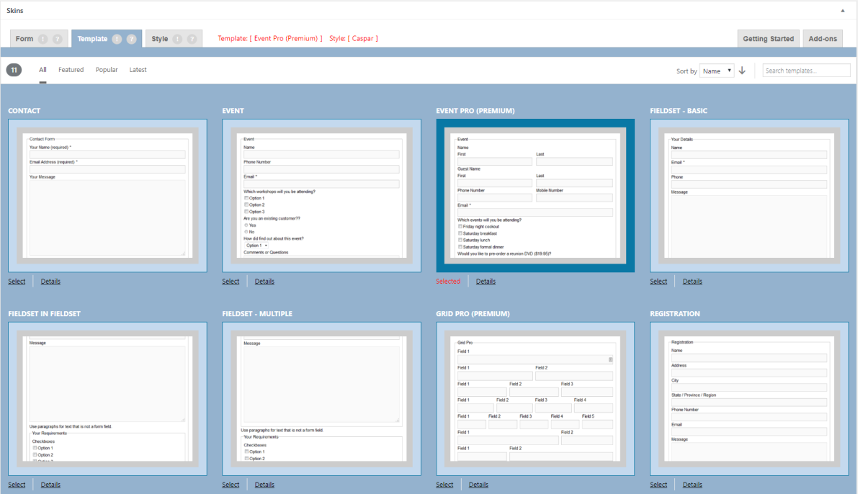Switch to the Form tab

click(24, 39)
